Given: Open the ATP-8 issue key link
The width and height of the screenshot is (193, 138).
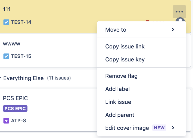Looking at the screenshot, I should pyautogui.click(x=18, y=121).
